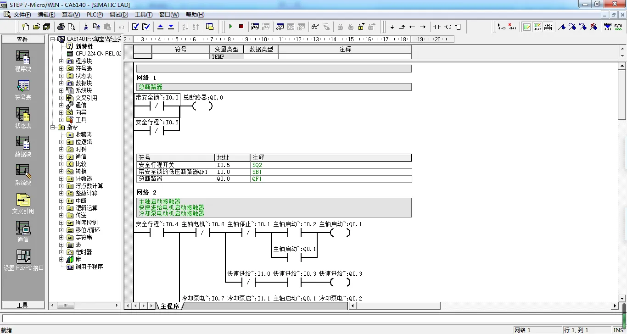Open 数据块 from the 查看 navigation bar
The height and width of the screenshot is (334, 627).
(23, 146)
